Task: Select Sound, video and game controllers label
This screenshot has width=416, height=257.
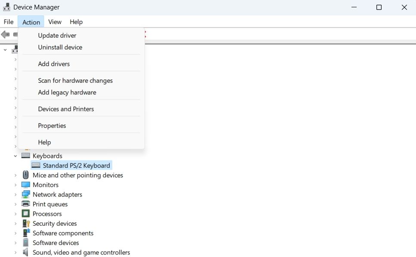Action: coord(81,253)
